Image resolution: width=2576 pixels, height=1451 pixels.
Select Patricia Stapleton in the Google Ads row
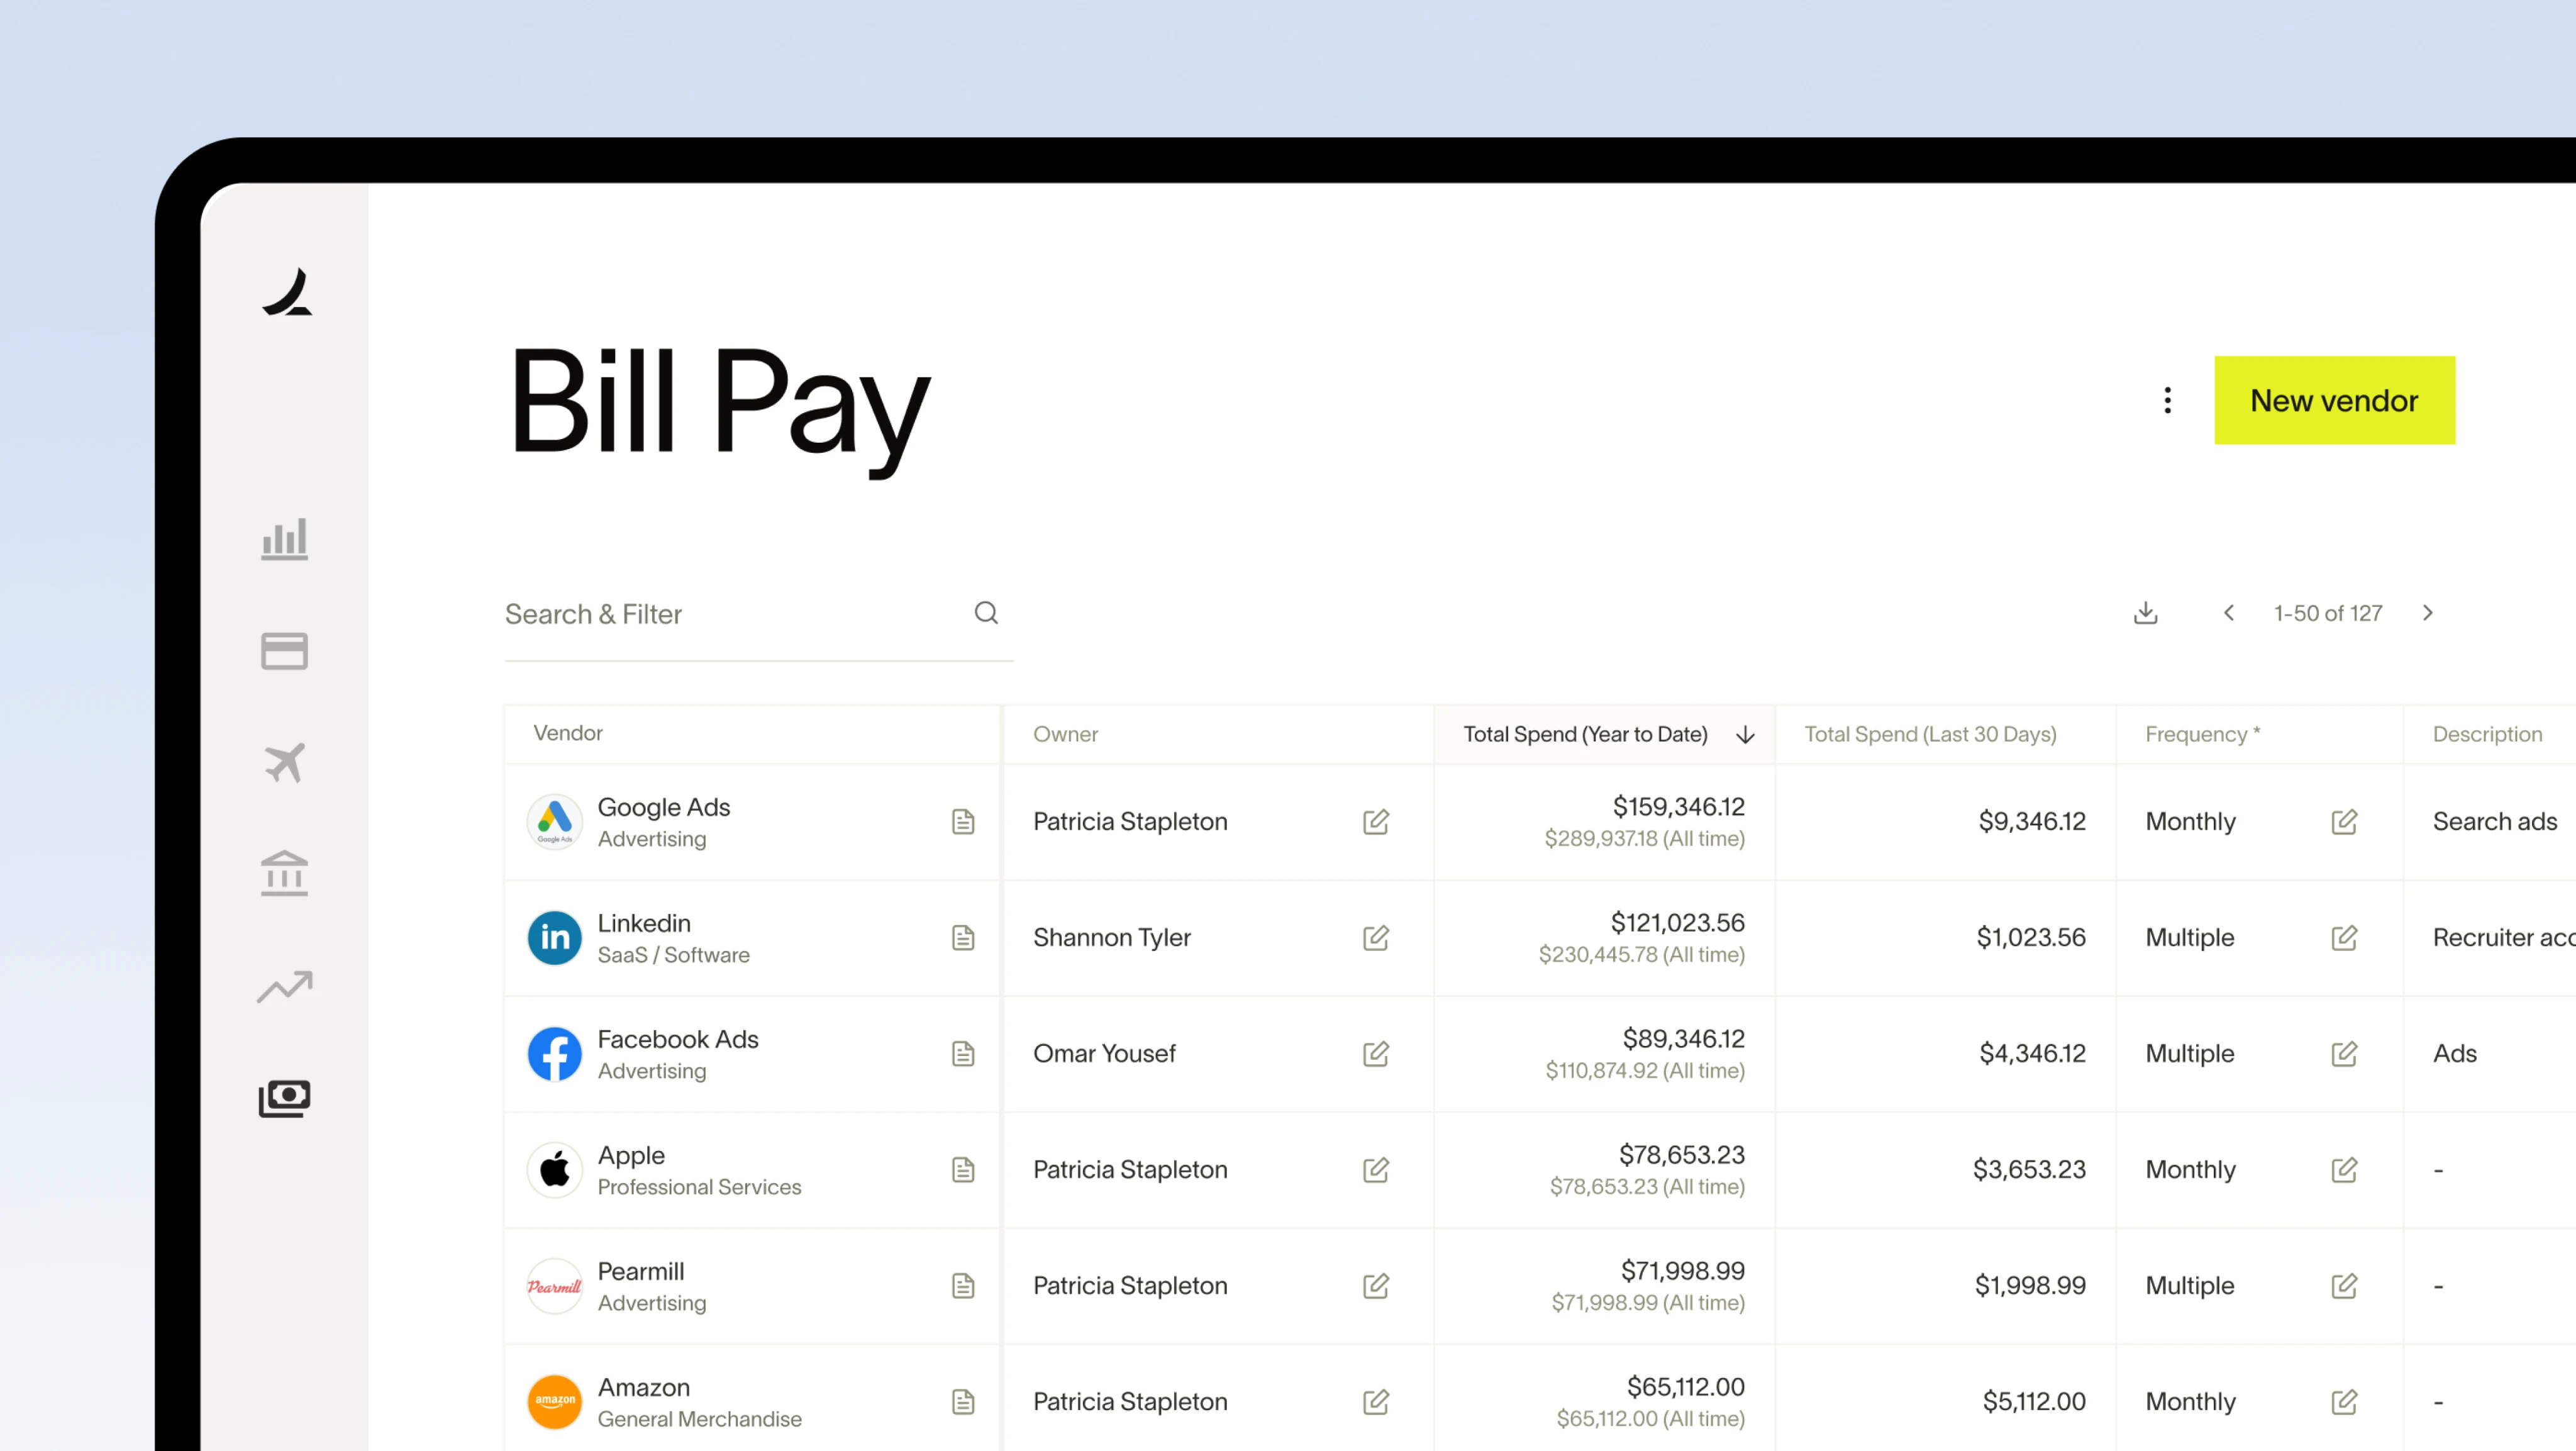1130,822
